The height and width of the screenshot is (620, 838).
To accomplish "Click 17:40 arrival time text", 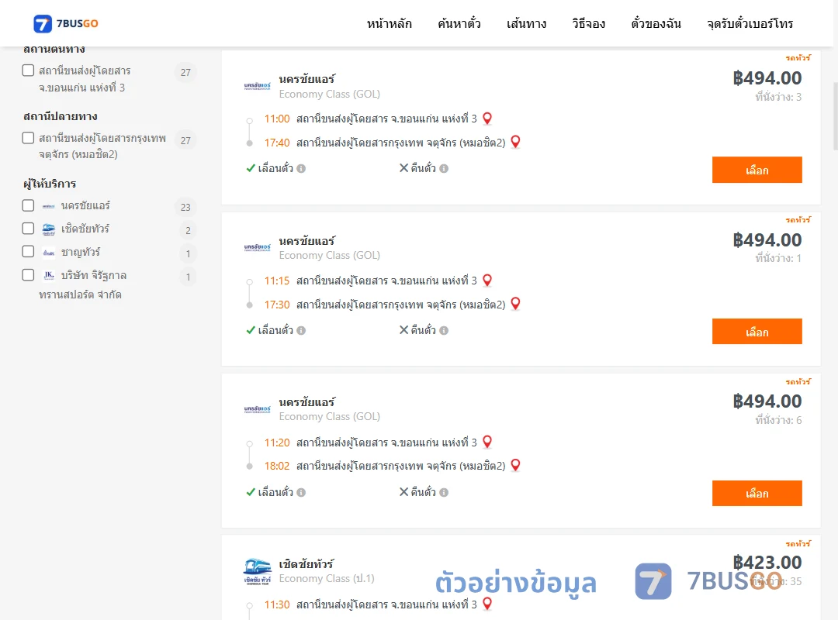I will (277, 143).
